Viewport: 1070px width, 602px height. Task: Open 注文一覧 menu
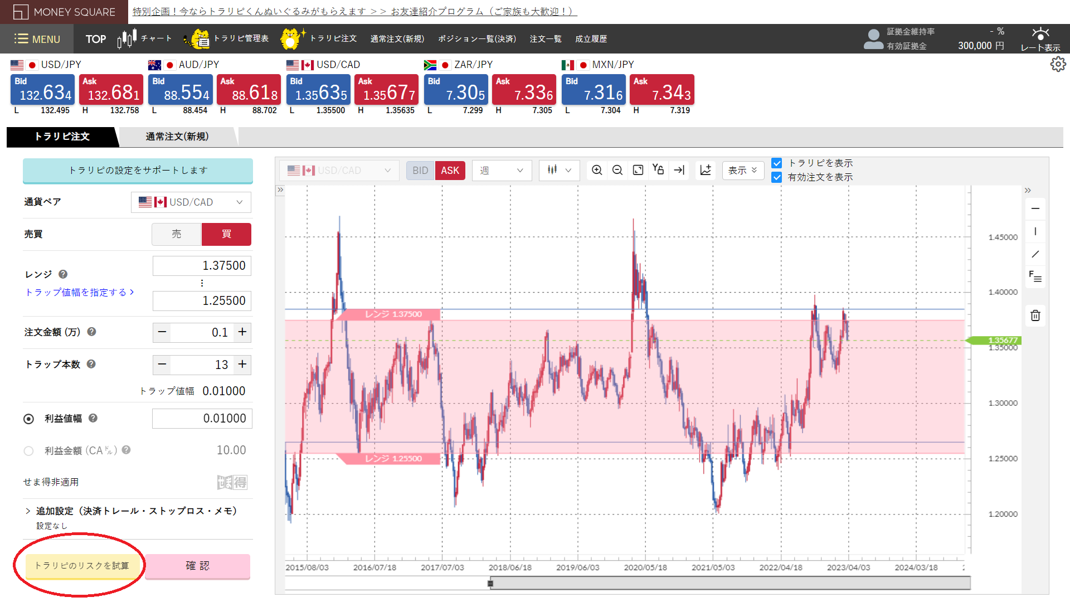click(x=546, y=39)
